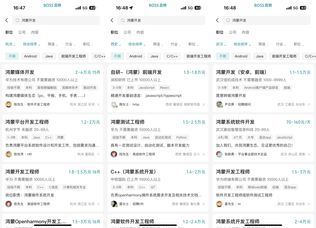Switch to 公司 tab in Wuhan screen
The width and height of the screenshot is (316, 228).
[x=232, y=32]
